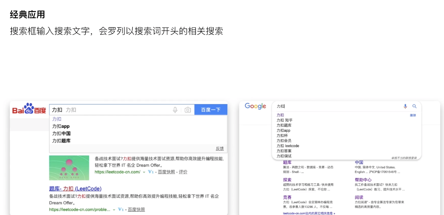This screenshot has height=215, width=444.
Task: Select Google suggestion 力扣 leetcode
Action: [x=288, y=146]
